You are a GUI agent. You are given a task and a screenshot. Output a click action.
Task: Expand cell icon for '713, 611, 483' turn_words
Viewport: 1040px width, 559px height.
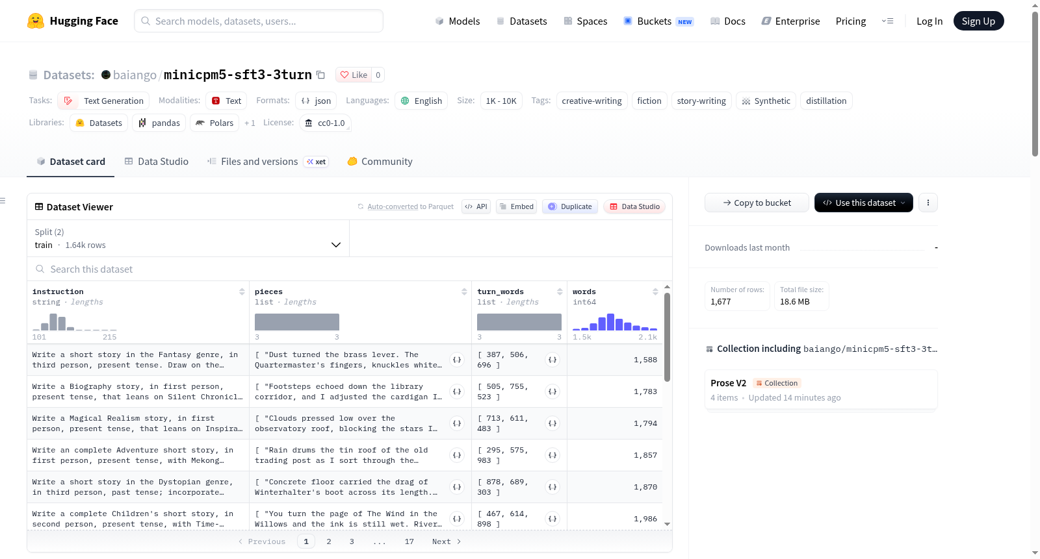(552, 423)
